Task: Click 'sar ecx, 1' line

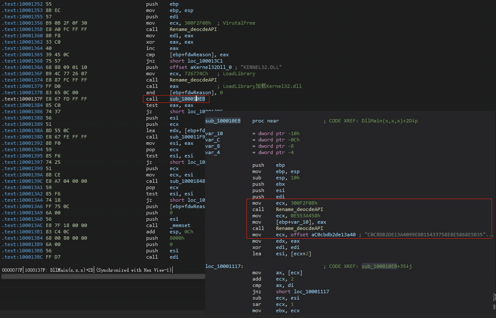Action: [x=274, y=304]
